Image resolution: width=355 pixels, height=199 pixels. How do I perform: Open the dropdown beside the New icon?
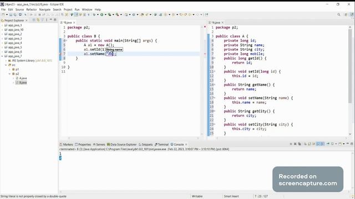click(x=7, y=15)
